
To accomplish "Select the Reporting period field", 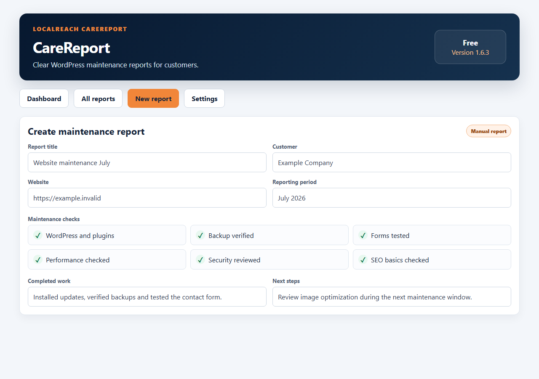I will [x=392, y=198].
